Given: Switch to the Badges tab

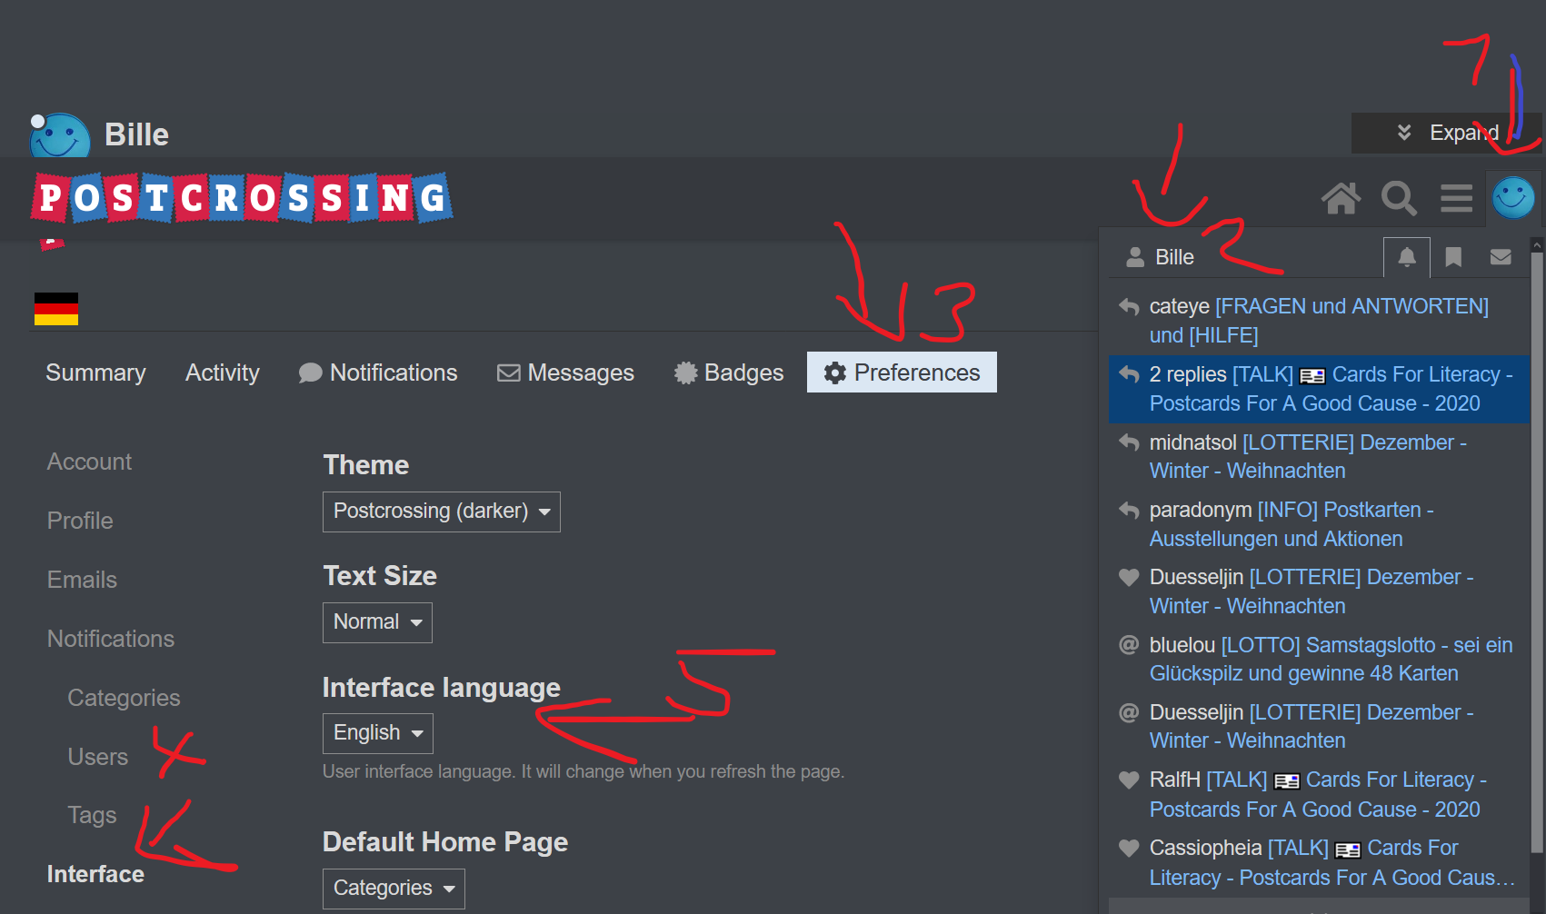Looking at the screenshot, I should 729,373.
